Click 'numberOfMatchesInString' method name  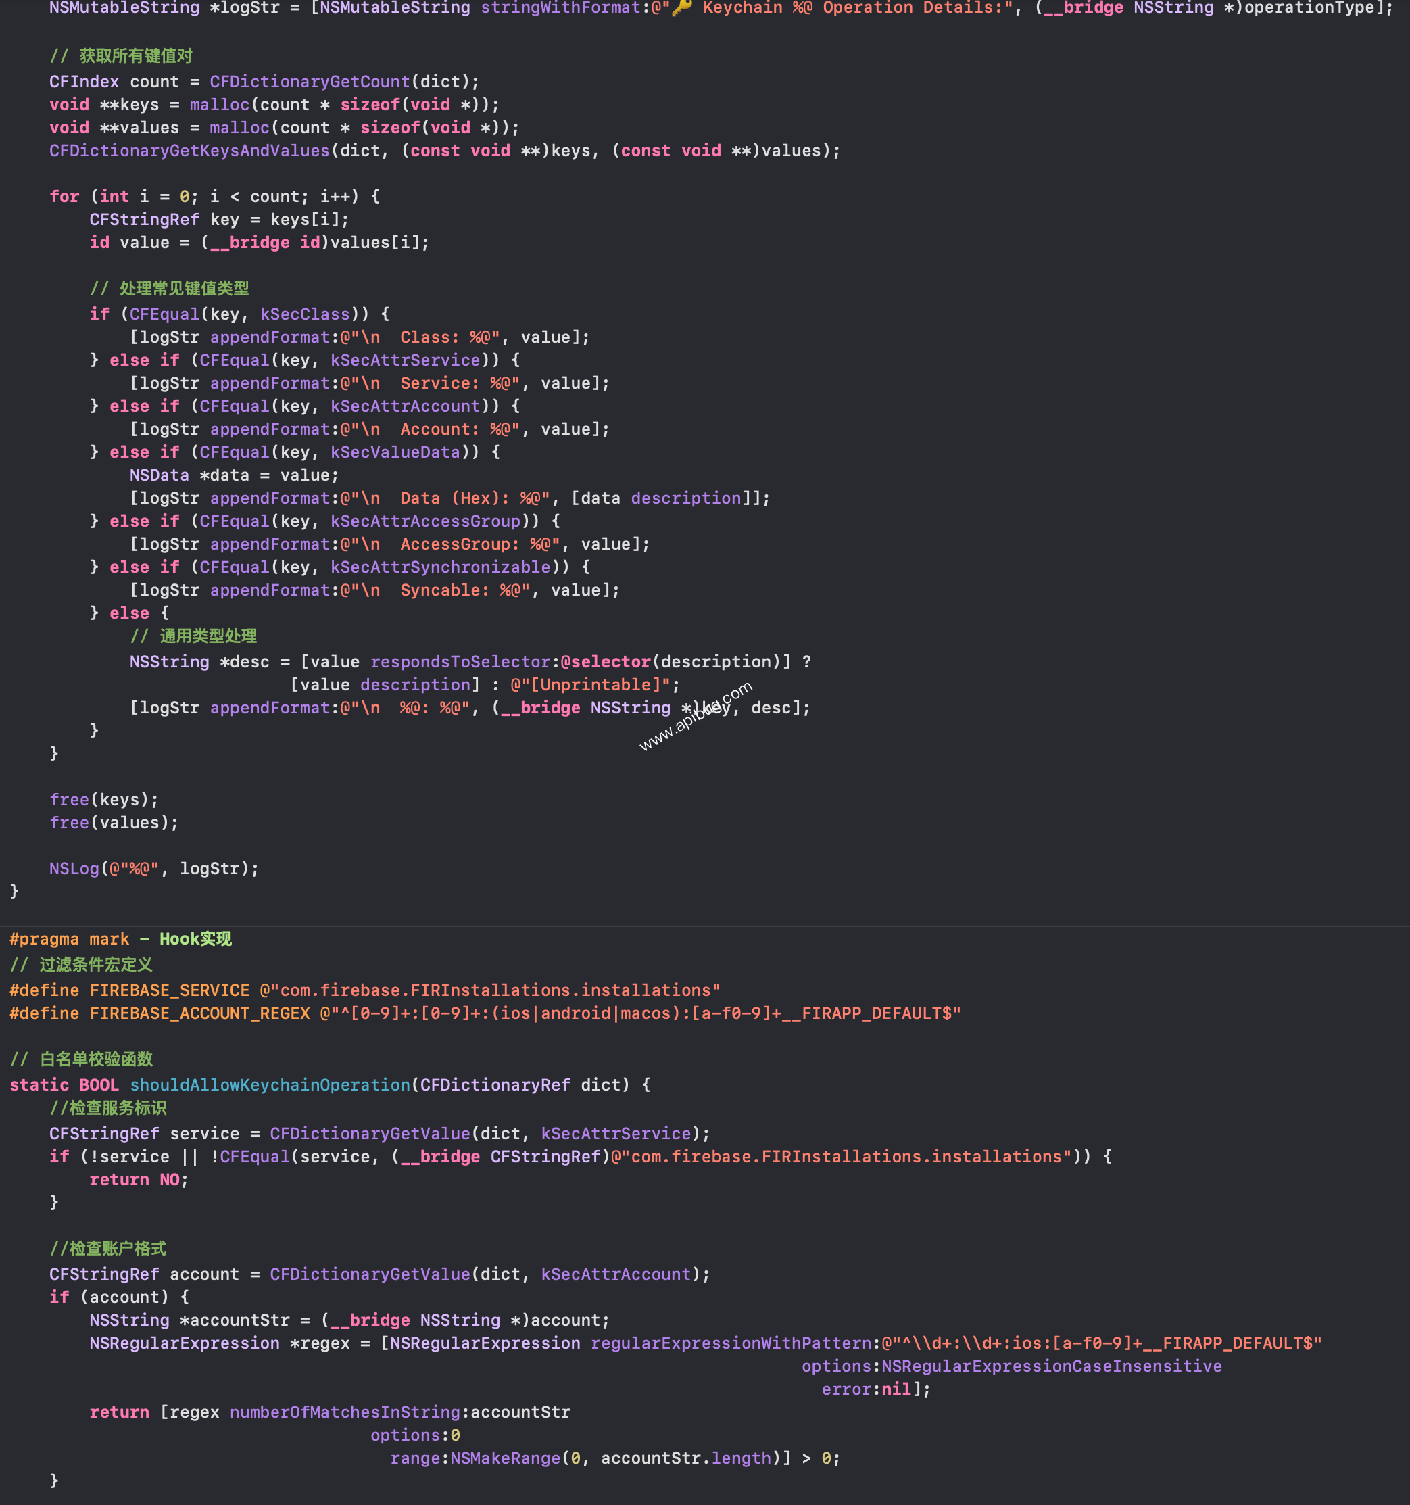coord(345,1412)
